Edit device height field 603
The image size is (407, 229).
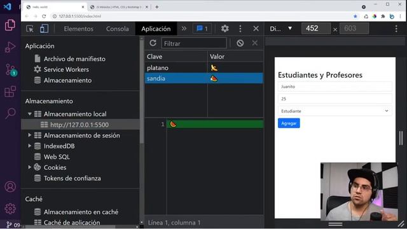click(x=354, y=28)
